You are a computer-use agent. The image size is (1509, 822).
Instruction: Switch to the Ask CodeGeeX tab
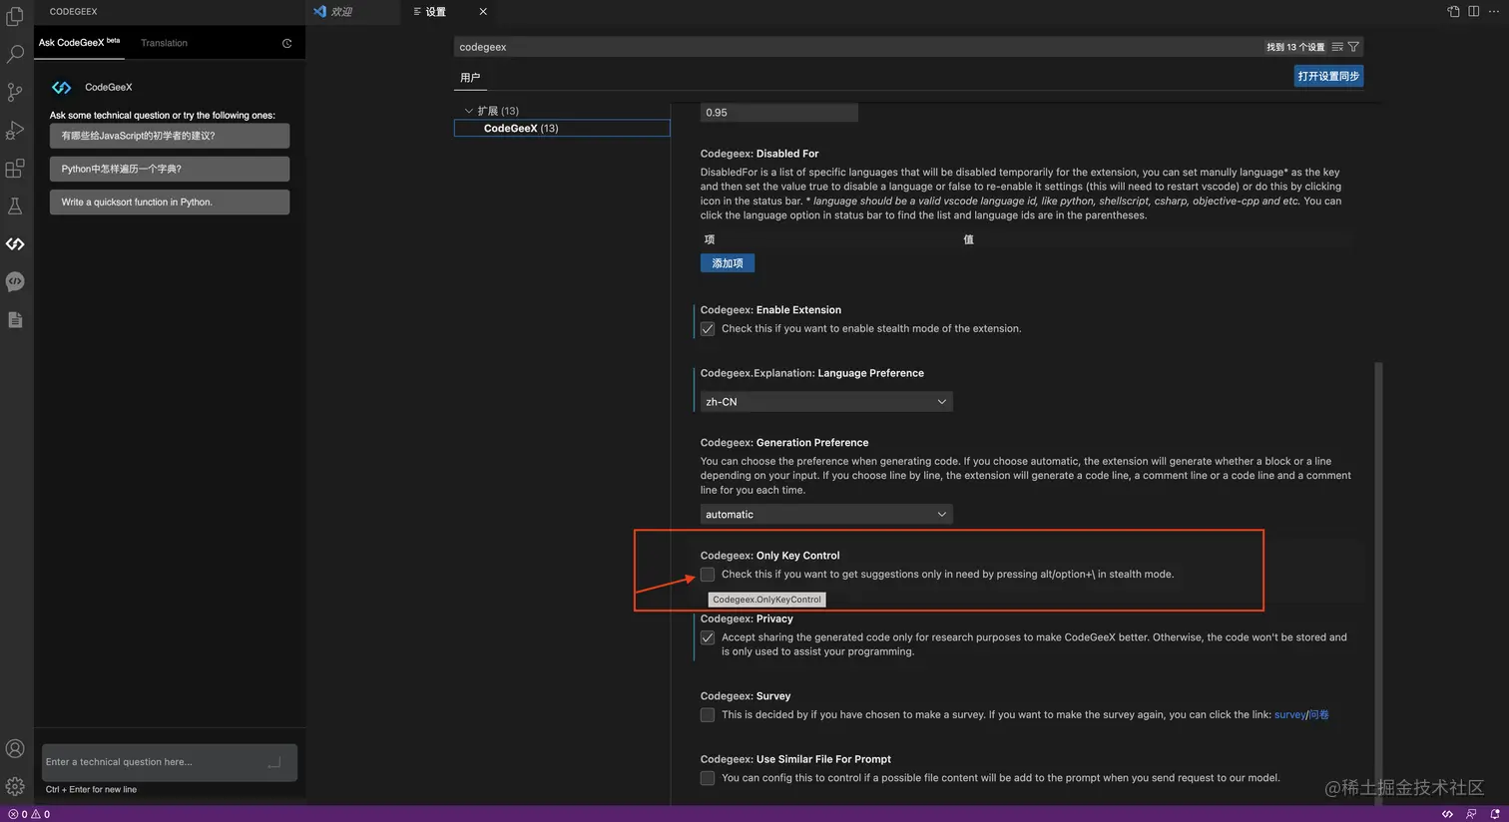pos(79,43)
